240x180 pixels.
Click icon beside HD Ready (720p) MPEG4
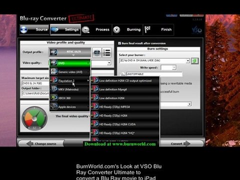tap(95, 106)
